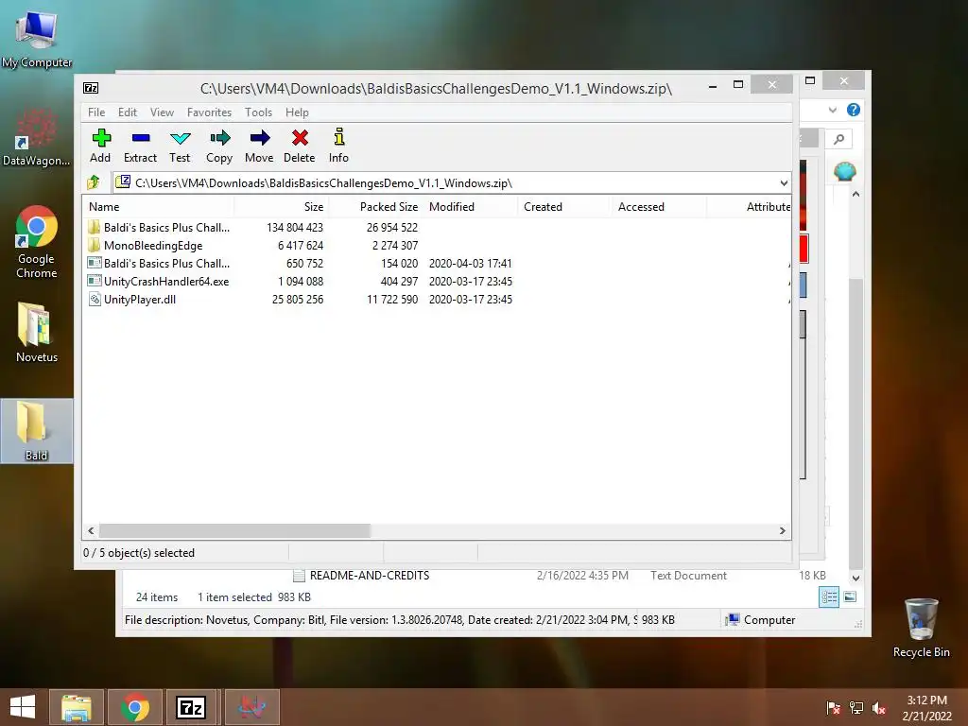Click Explorer window scroll up arrow
968x726 pixels.
click(856, 194)
